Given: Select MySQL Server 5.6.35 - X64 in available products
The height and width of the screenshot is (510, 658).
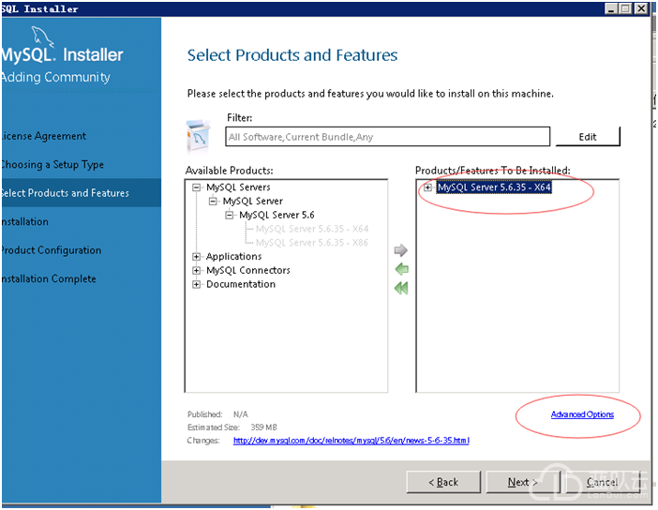Looking at the screenshot, I should (x=312, y=229).
